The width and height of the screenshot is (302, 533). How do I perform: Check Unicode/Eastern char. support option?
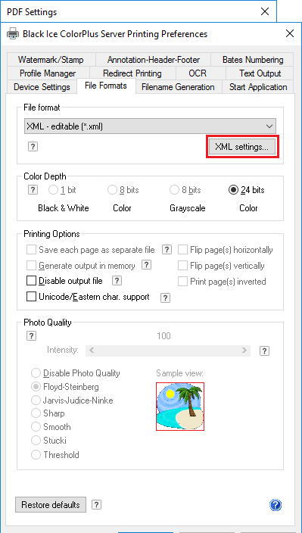(x=31, y=297)
